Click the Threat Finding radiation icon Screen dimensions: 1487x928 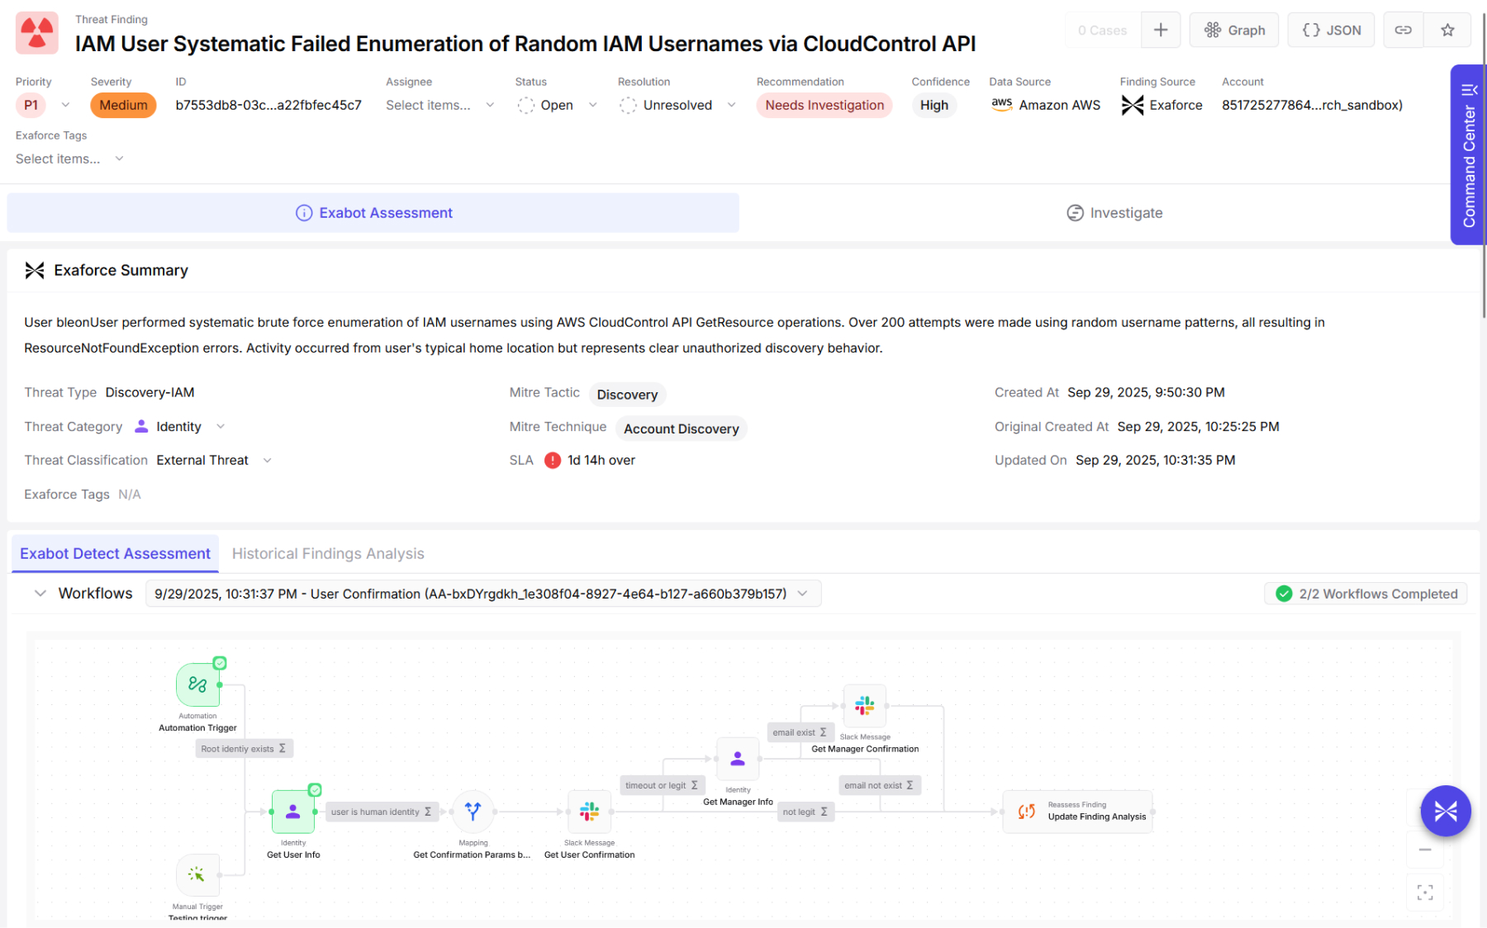[37, 33]
